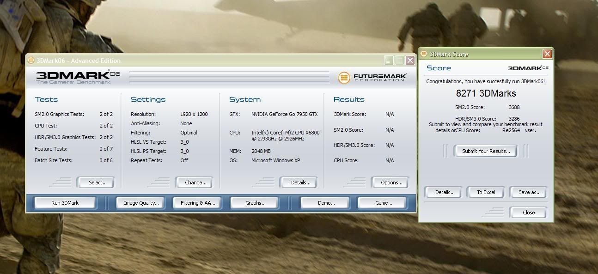
Task: Start the Game button
Action: pyautogui.click(x=383, y=203)
